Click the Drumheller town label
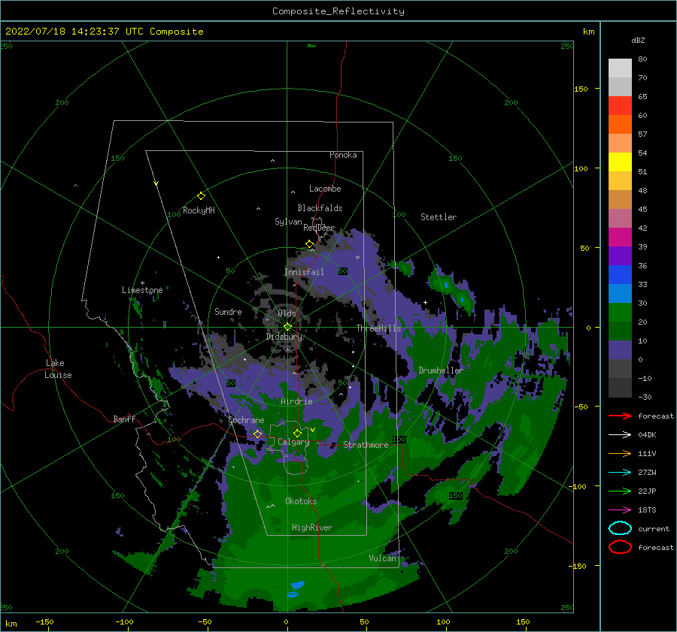This screenshot has width=677, height=632. tap(441, 370)
